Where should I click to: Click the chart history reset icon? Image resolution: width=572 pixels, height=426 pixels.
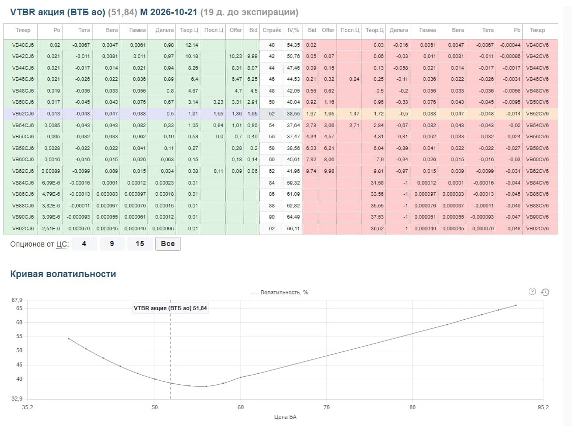pos(545,292)
